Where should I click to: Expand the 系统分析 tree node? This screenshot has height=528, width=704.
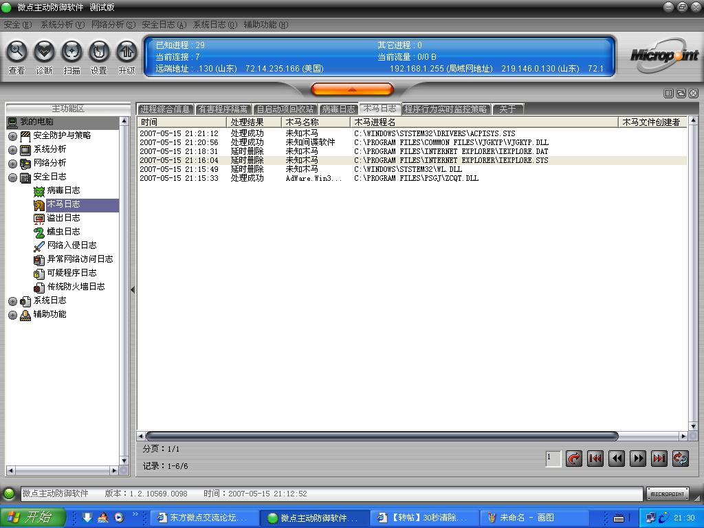click(x=12, y=150)
